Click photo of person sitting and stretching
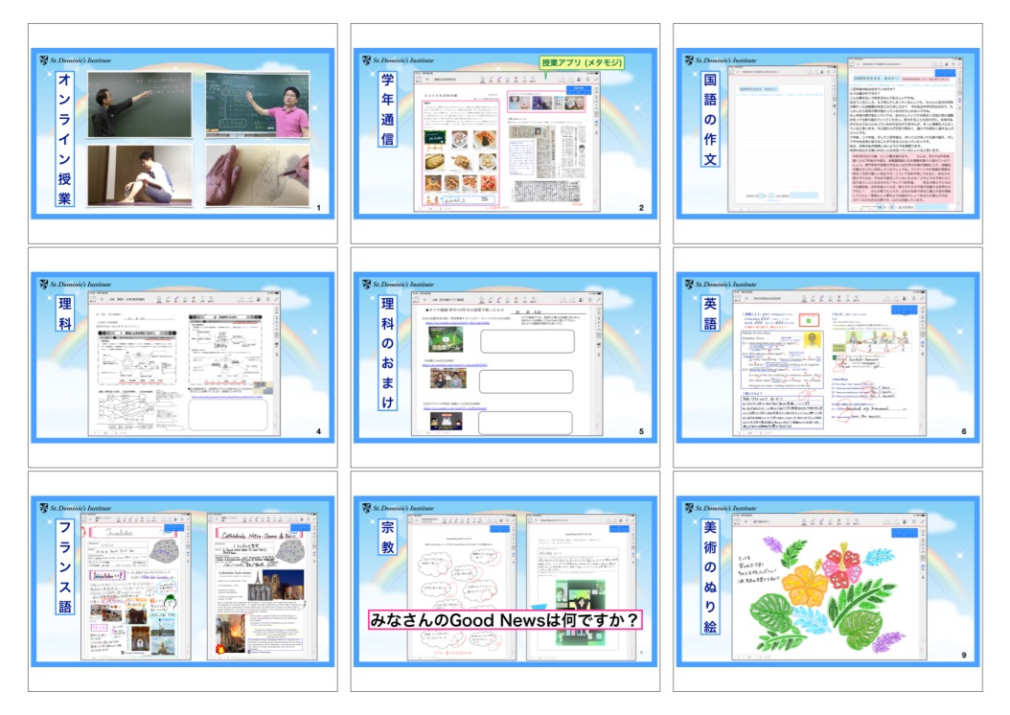Image resolution: width=1010 pixels, height=715 pixels. 140,175
